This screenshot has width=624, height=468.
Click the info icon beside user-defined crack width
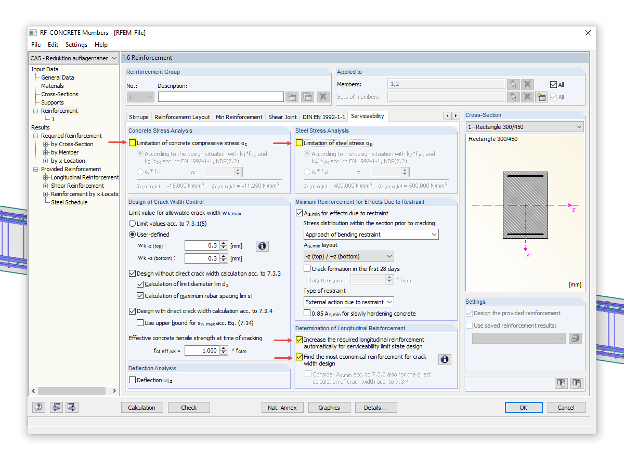(263, 246)
